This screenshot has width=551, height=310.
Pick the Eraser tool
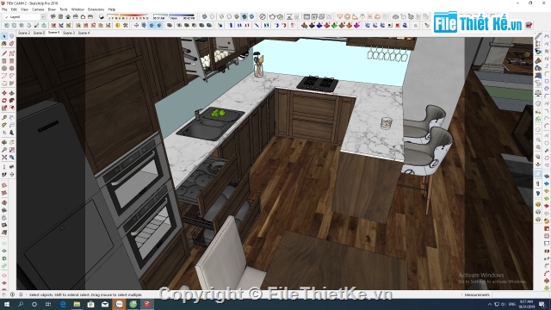point(11,44)
